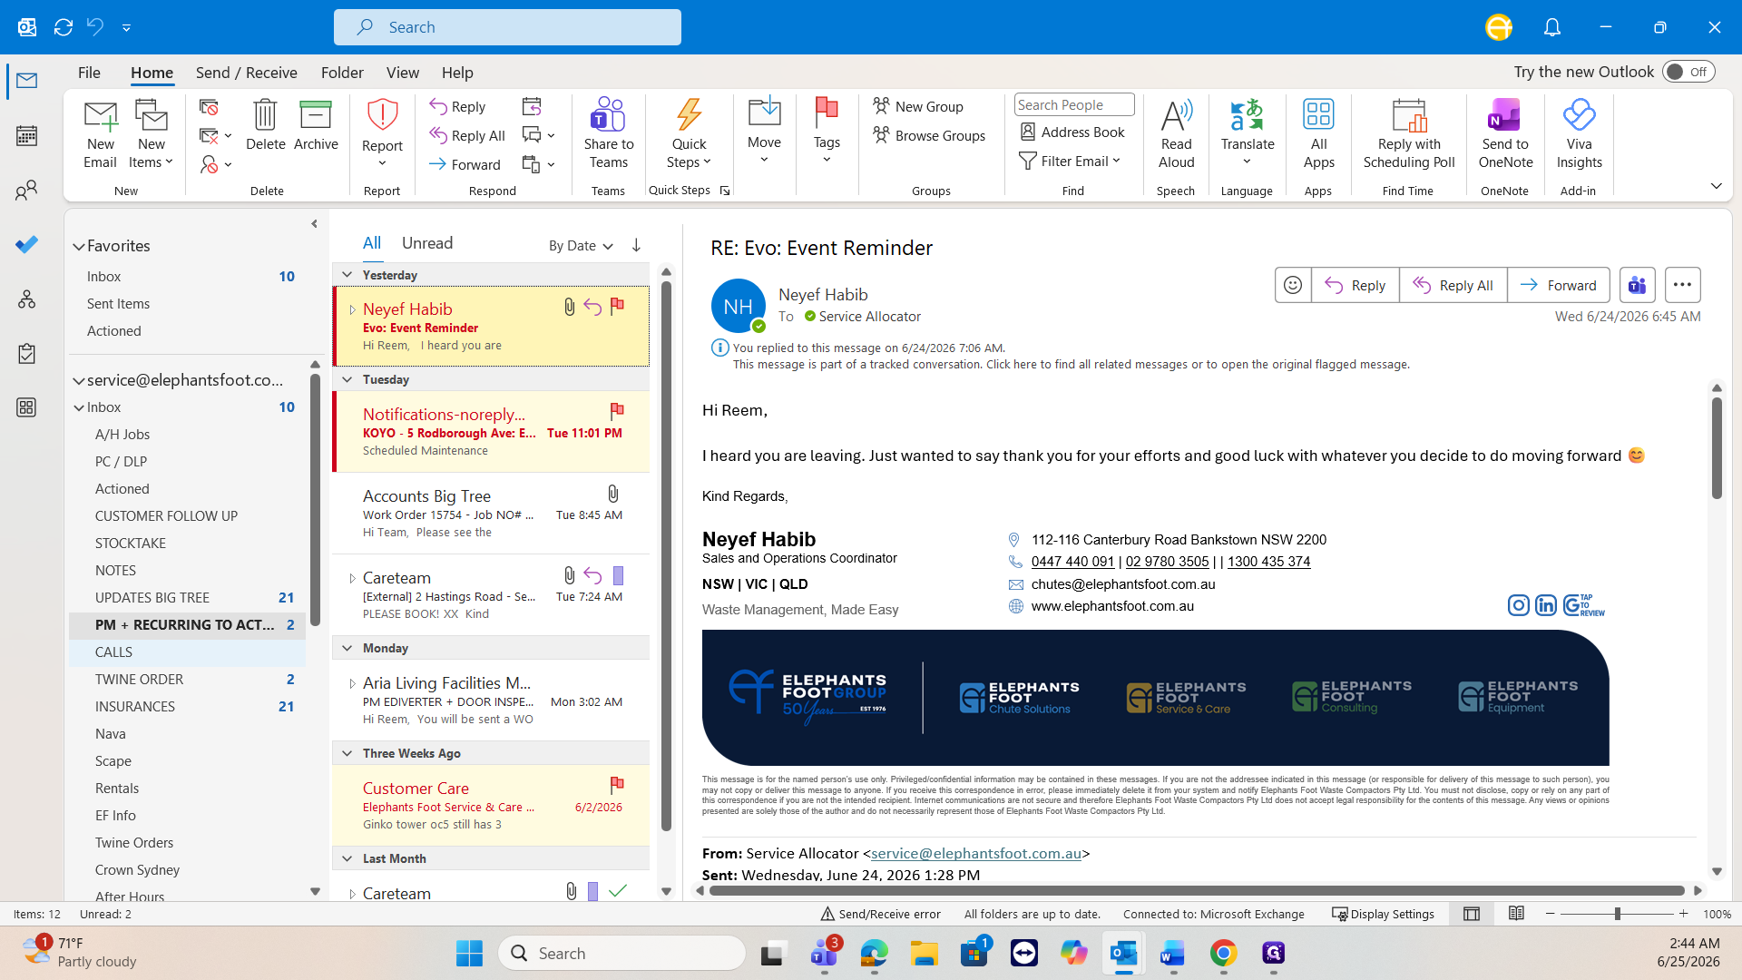The image size is (1742, 980).
Task: Click Share to Teams icon
Action: click(608, 115)
